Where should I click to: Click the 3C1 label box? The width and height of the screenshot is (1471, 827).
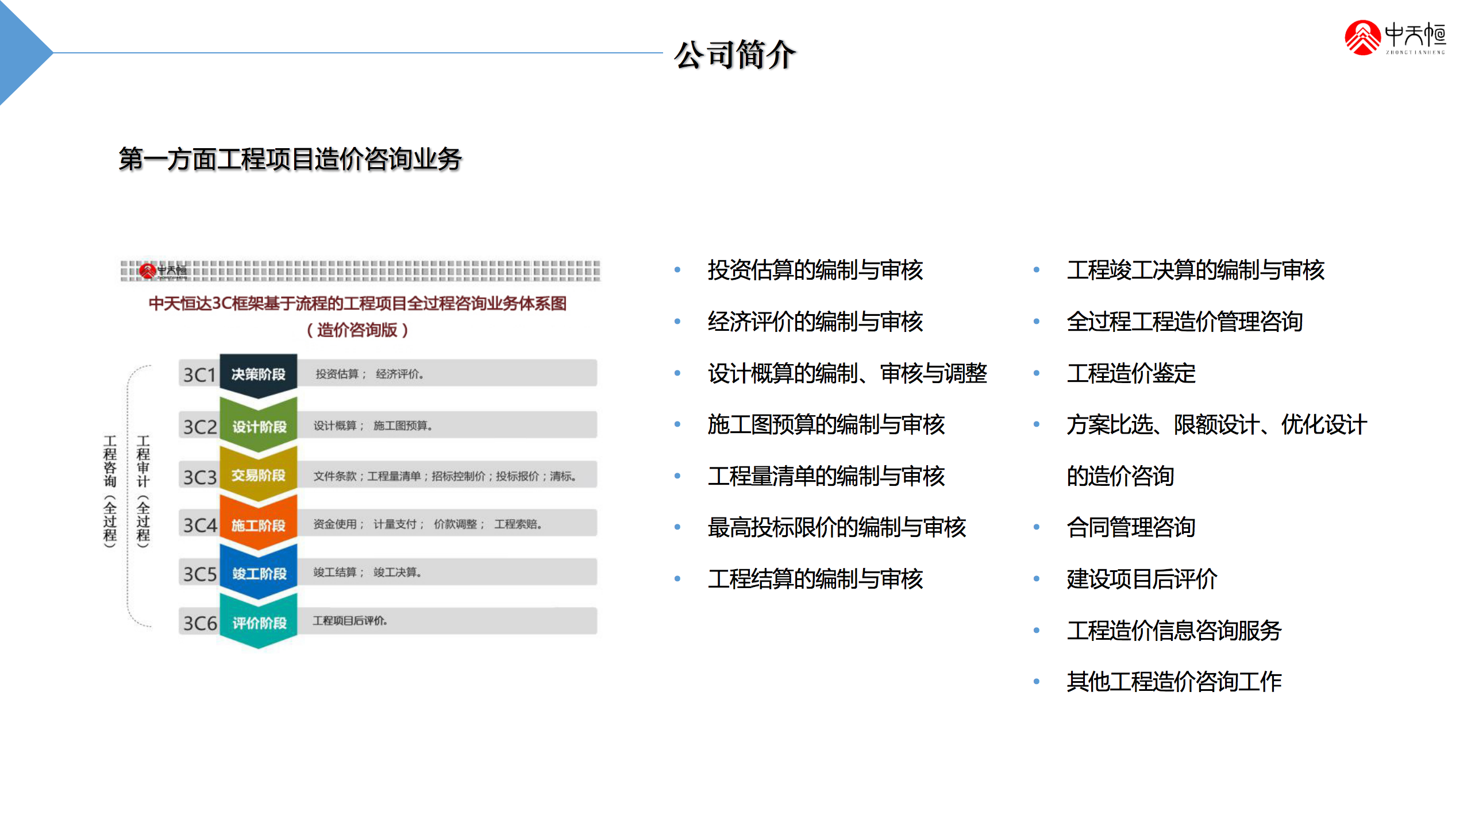pyautogui.click(x=199, y=374)
